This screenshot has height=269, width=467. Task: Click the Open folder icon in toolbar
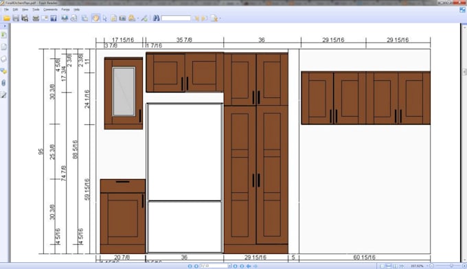[x=7, y=19]
